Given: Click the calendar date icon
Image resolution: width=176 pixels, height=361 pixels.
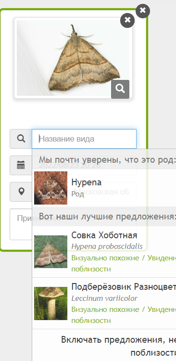Looking at the screenshot, I should coord(21,165).
